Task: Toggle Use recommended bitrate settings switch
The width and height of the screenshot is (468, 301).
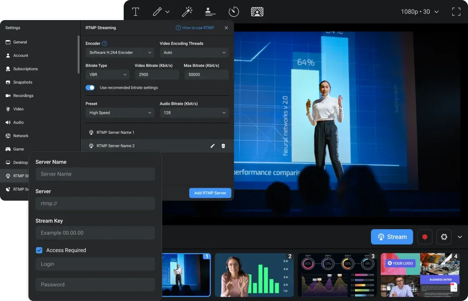Action: (90, 88)
